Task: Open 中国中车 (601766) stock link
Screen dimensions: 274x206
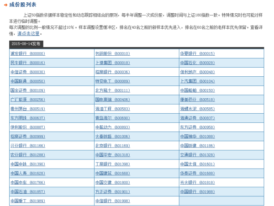Action: coord(27,183)
